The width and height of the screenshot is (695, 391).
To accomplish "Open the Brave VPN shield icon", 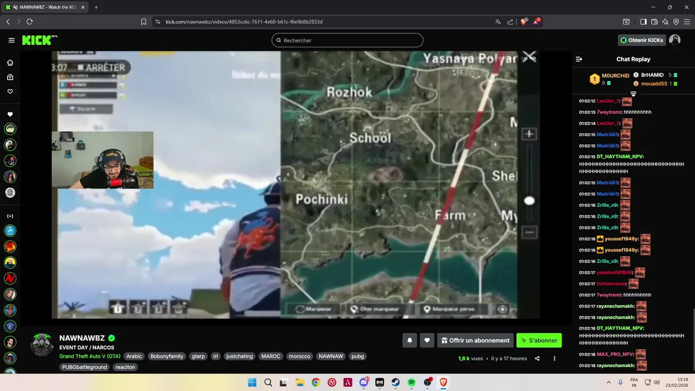I will 676,22.
